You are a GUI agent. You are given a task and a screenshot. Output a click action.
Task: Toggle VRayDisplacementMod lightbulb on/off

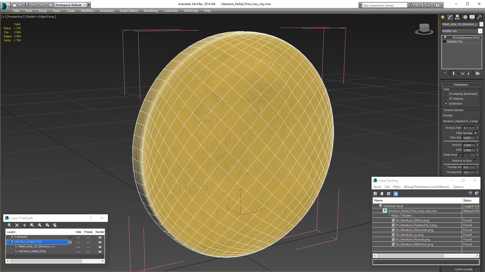(445, 38)
